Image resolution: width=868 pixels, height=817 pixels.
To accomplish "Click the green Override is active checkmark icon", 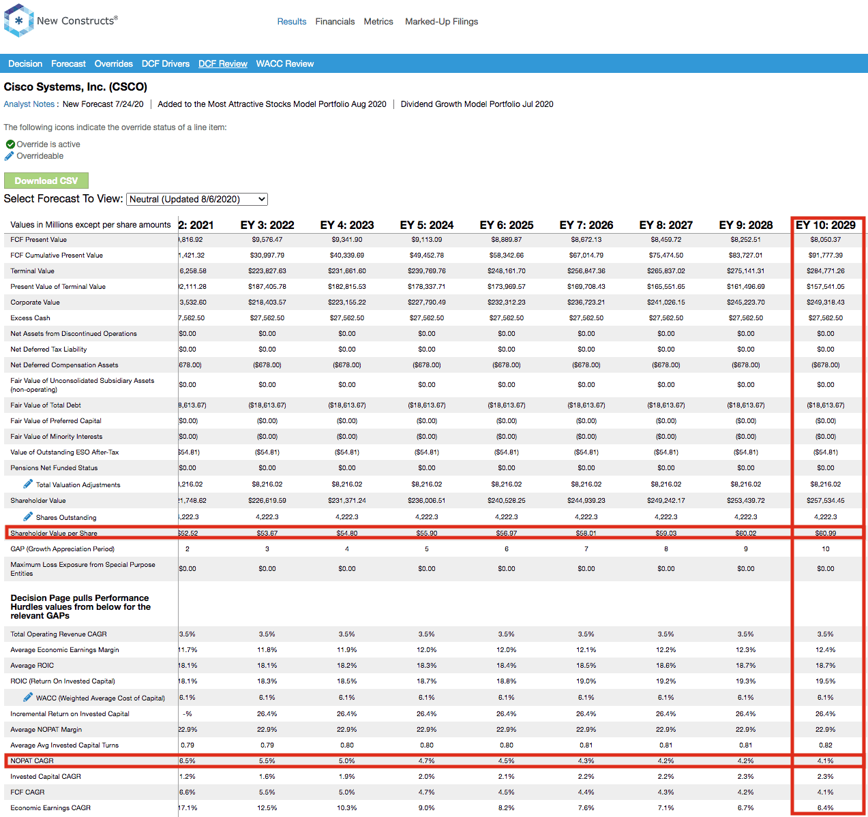I will click(x=10, y=144).
